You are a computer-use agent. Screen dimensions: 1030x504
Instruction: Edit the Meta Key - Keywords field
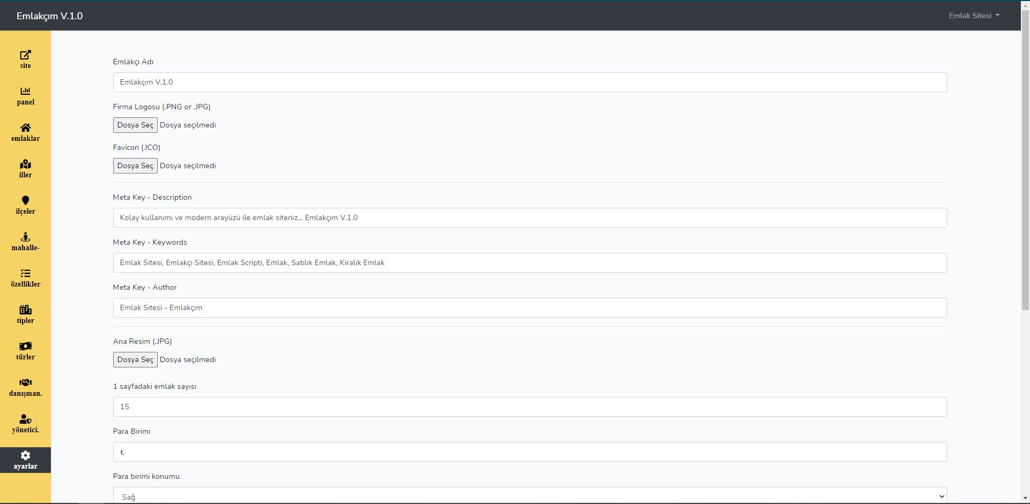(530, 262)
